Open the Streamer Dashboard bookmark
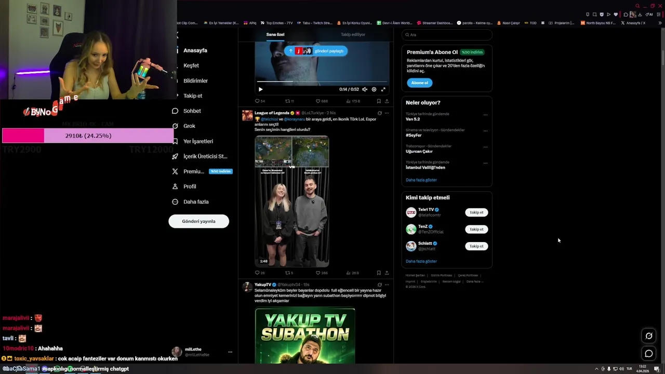Viewport: 665px width, 374px height. point(435,23)
